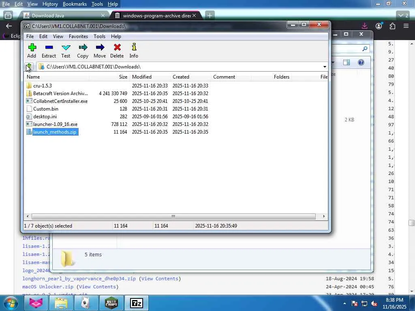Click the taskbar clock showing 8:38 PM
Image resolution: width=415 pixels, height=311 pixels.
(394, 303)
